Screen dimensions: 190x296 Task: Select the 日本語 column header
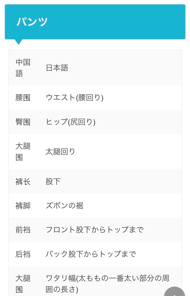(x=57, y=68)
